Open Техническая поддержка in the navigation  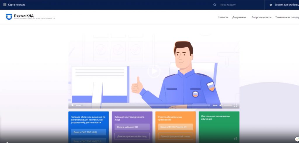[287, 17]
